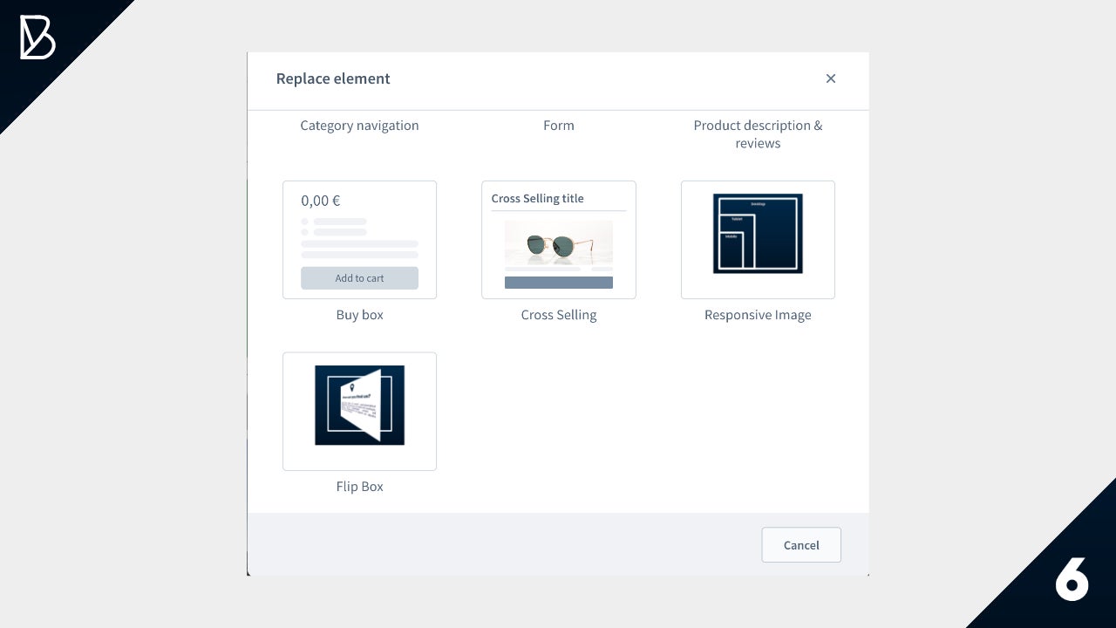Select the Responsive Image preview icon
The height and width of the screenshot is (628, 1116).
[x=757, y=234]
